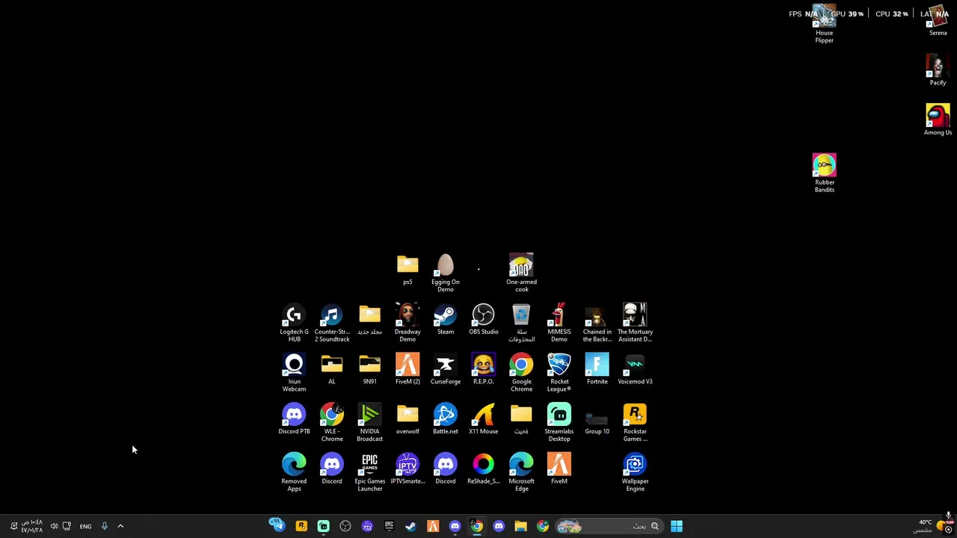Image resolution: width=957 pixels, height=538 pixels.
Task: Open the taskbar clock and date
Action: click(32, 526)
